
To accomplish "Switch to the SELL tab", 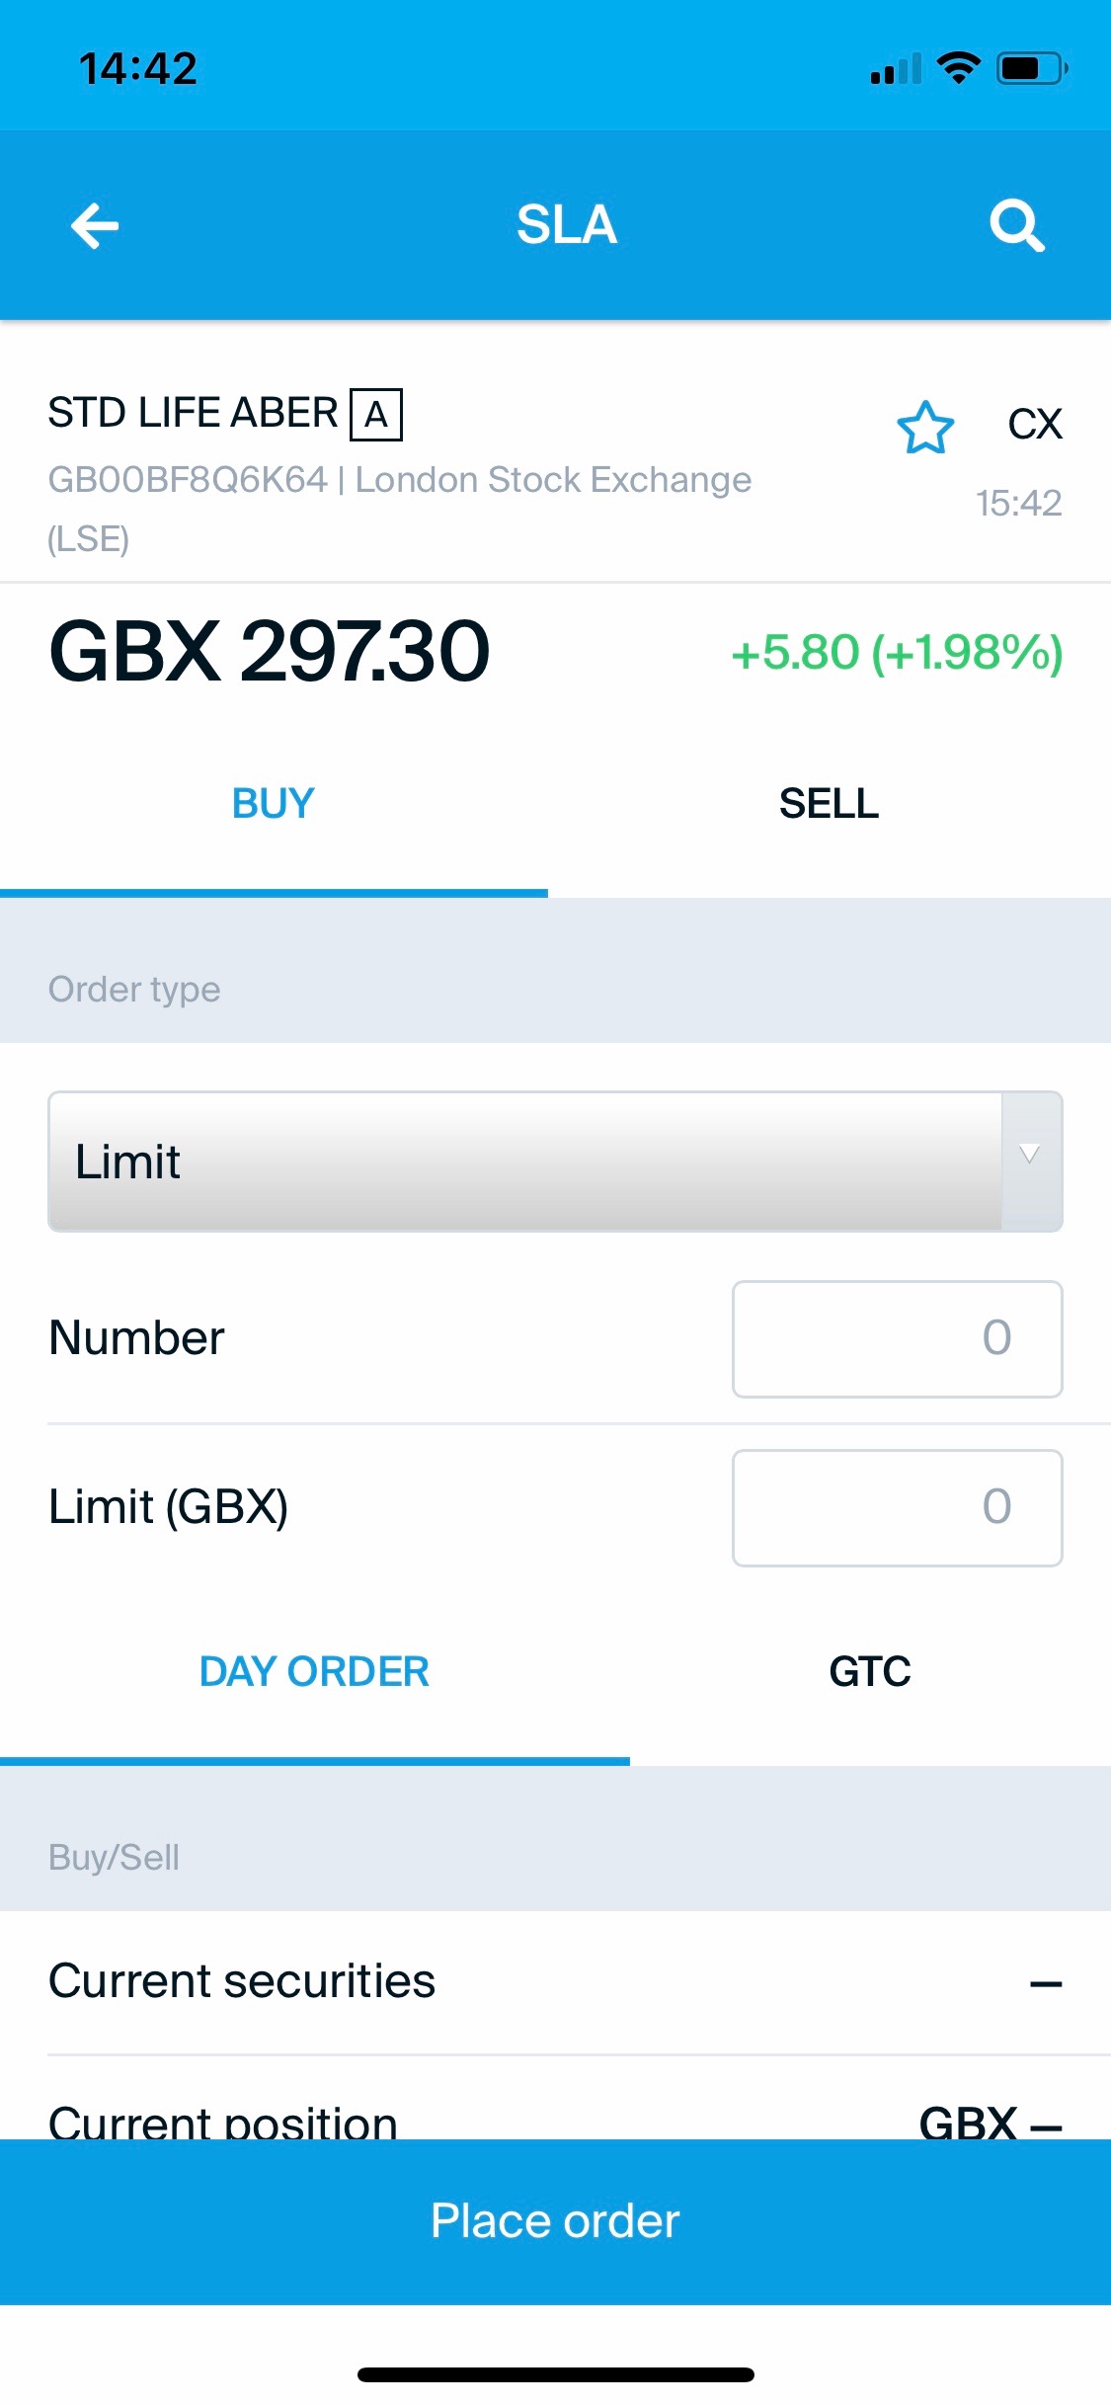I will [x=829, y=804].
